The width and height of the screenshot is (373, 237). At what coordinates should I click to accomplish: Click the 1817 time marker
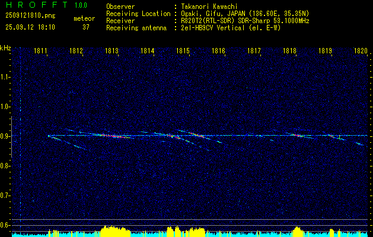254,50
